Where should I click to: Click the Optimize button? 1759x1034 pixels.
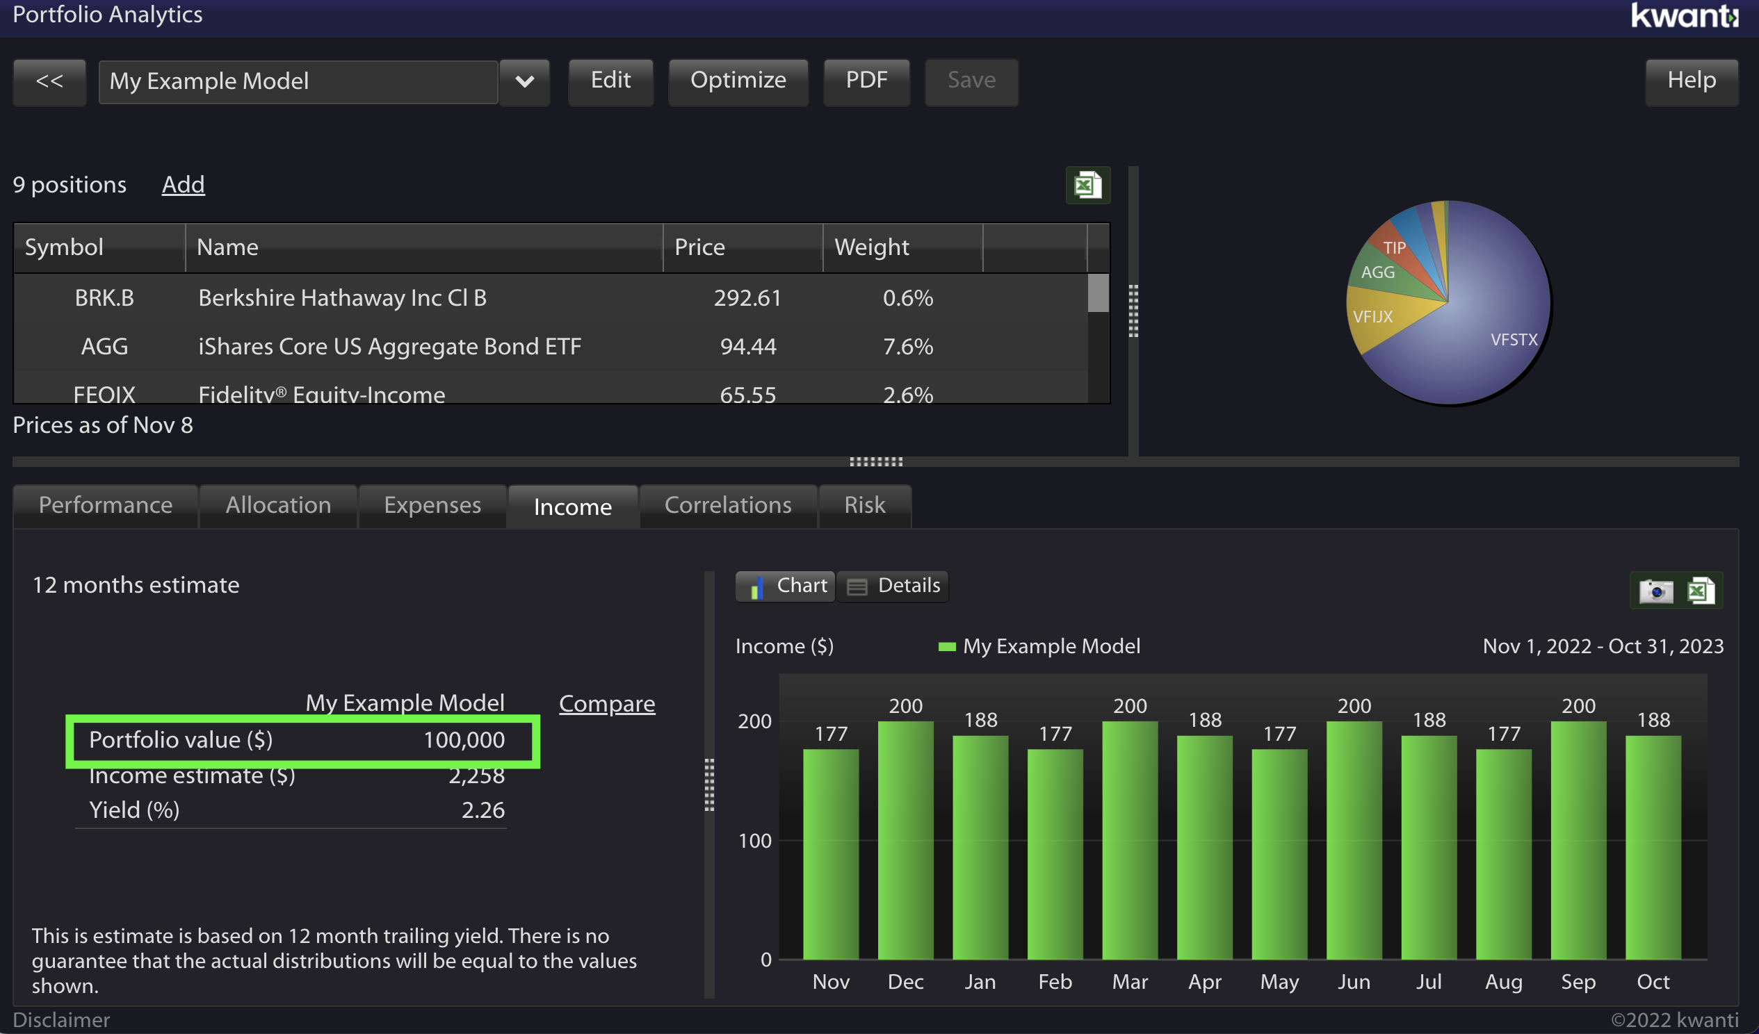coord(738,81)
